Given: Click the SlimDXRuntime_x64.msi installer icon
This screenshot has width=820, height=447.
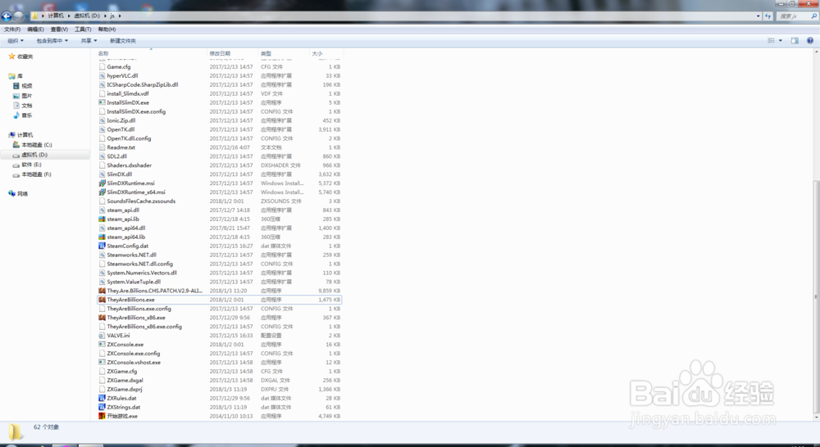Looking at the screenshot, I should (x=102, y=192).
